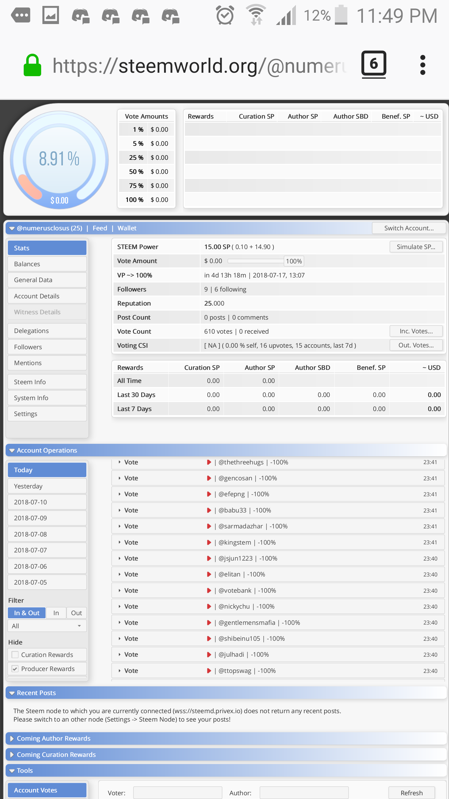The image size is (449, 799).
Task: Click the red arrow beside @julhadi vote
Action: 209,654
